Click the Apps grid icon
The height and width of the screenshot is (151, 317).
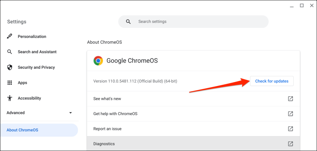pyautogui.click(x=10, y=83)
